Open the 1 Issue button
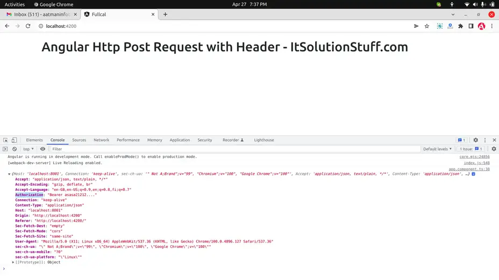The width and height of the screenshot is (499, 280). tap(471, 149)
